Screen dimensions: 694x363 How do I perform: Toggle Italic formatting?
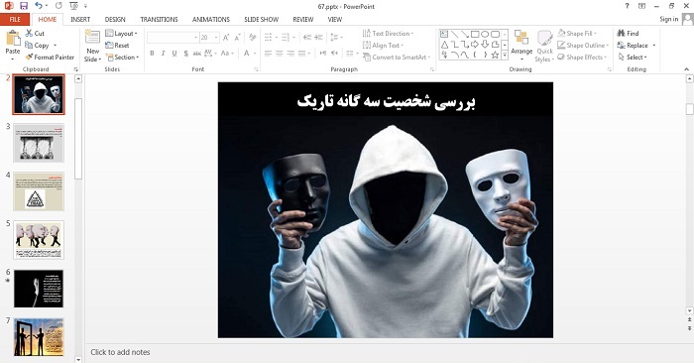point(163,54)
